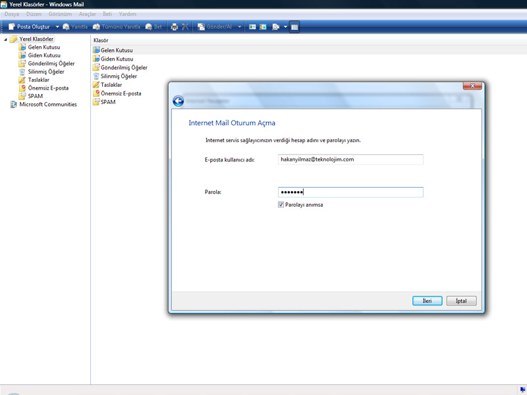The height and width of the screenshot is (395, 527).
Task: Click the Gönder/Al toolbar button
Action: pos(215,27)
